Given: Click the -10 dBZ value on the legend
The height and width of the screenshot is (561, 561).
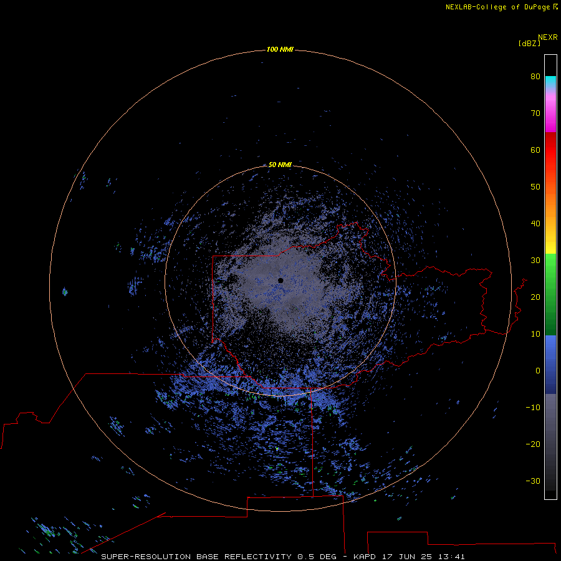Looking at the screenshot, I should click(533, 408).
